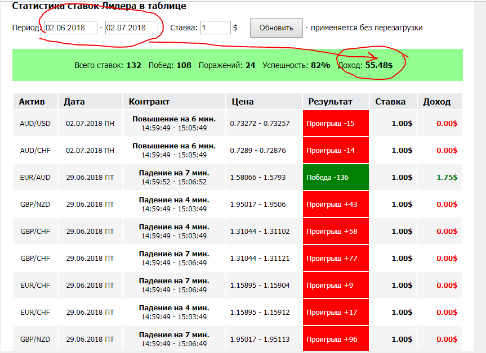486x353 pixels.
Task: Click the price '1.58066 - 1.5793'
Action: coord(258,177)
